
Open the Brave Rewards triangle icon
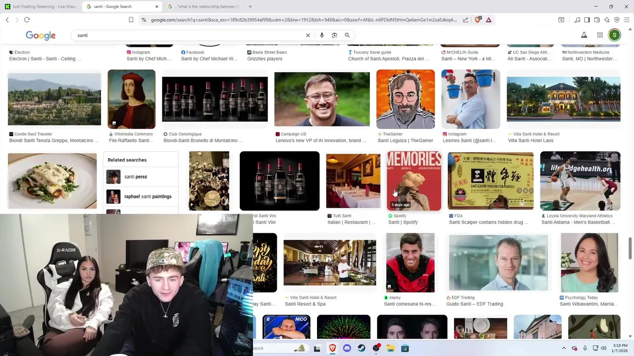489,20
